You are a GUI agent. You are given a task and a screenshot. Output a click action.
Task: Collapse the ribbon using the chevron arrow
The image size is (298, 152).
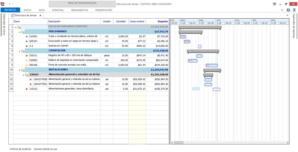pyautogui.click(x=282, y=10)
